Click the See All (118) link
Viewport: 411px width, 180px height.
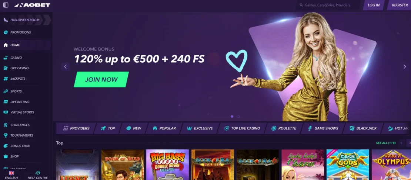coord(385,143)
